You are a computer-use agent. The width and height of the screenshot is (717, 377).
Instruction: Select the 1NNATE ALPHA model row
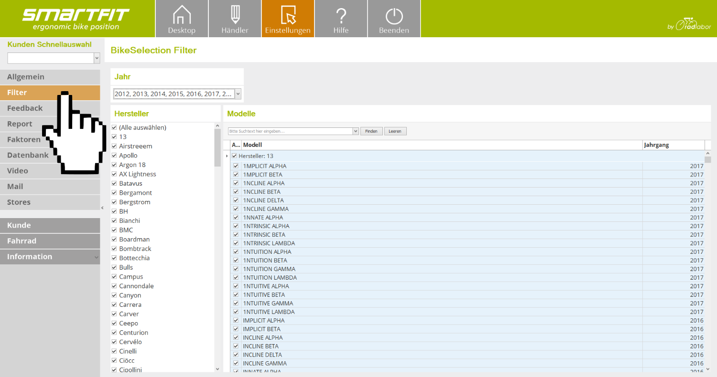pyautogui.click(x=467, y=218)
